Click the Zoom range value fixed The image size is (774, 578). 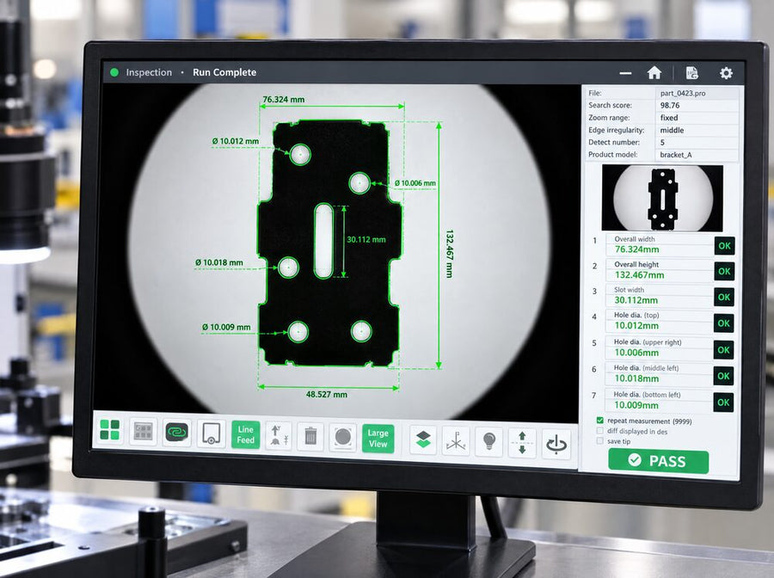669,118
